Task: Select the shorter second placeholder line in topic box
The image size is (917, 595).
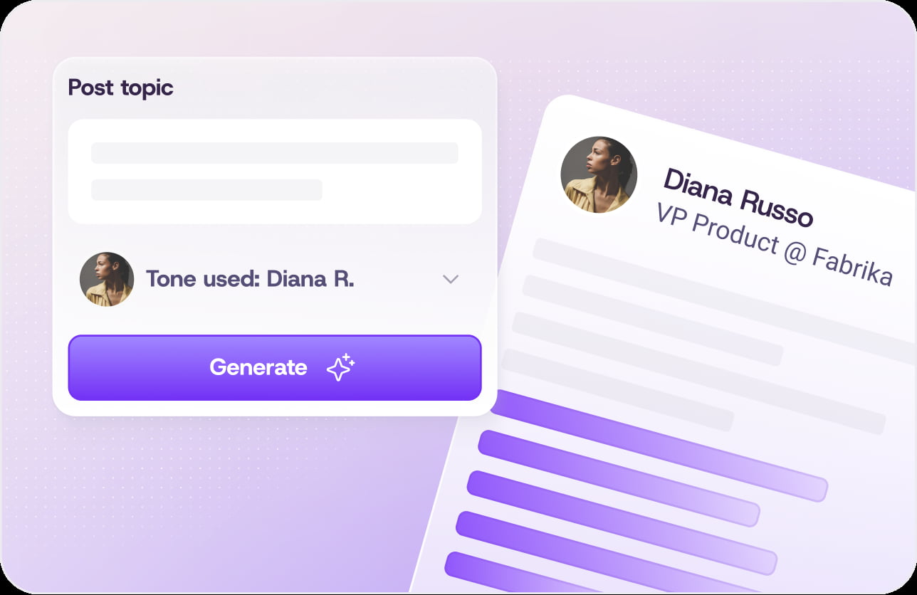Action: (x=206, y=189)
